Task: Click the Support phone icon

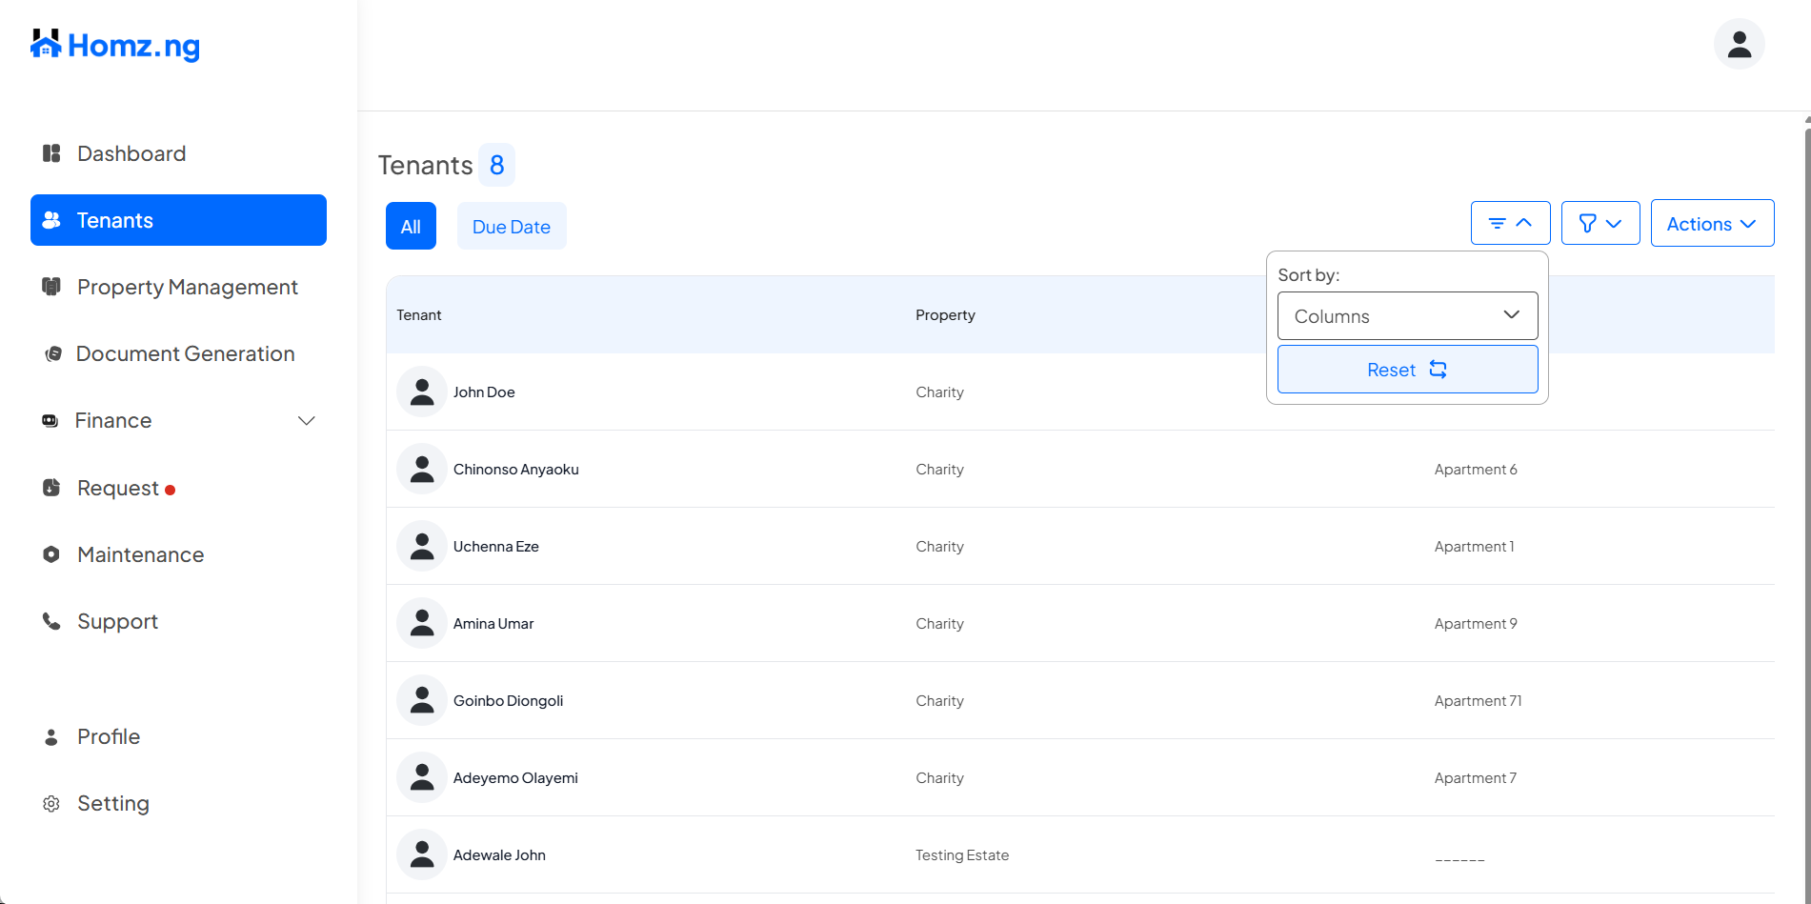Action: [51, 621]
